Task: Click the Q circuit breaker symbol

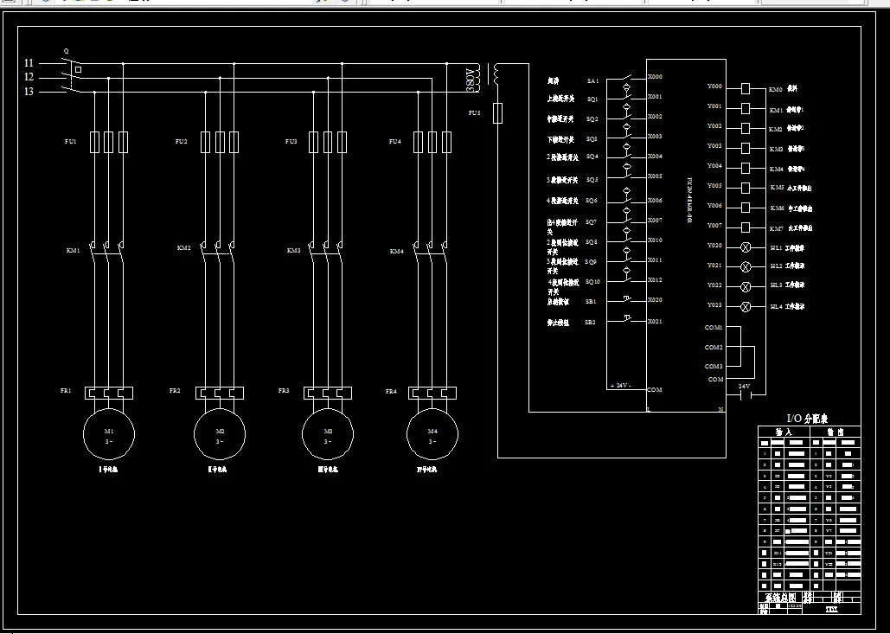Action: point(72,76)
